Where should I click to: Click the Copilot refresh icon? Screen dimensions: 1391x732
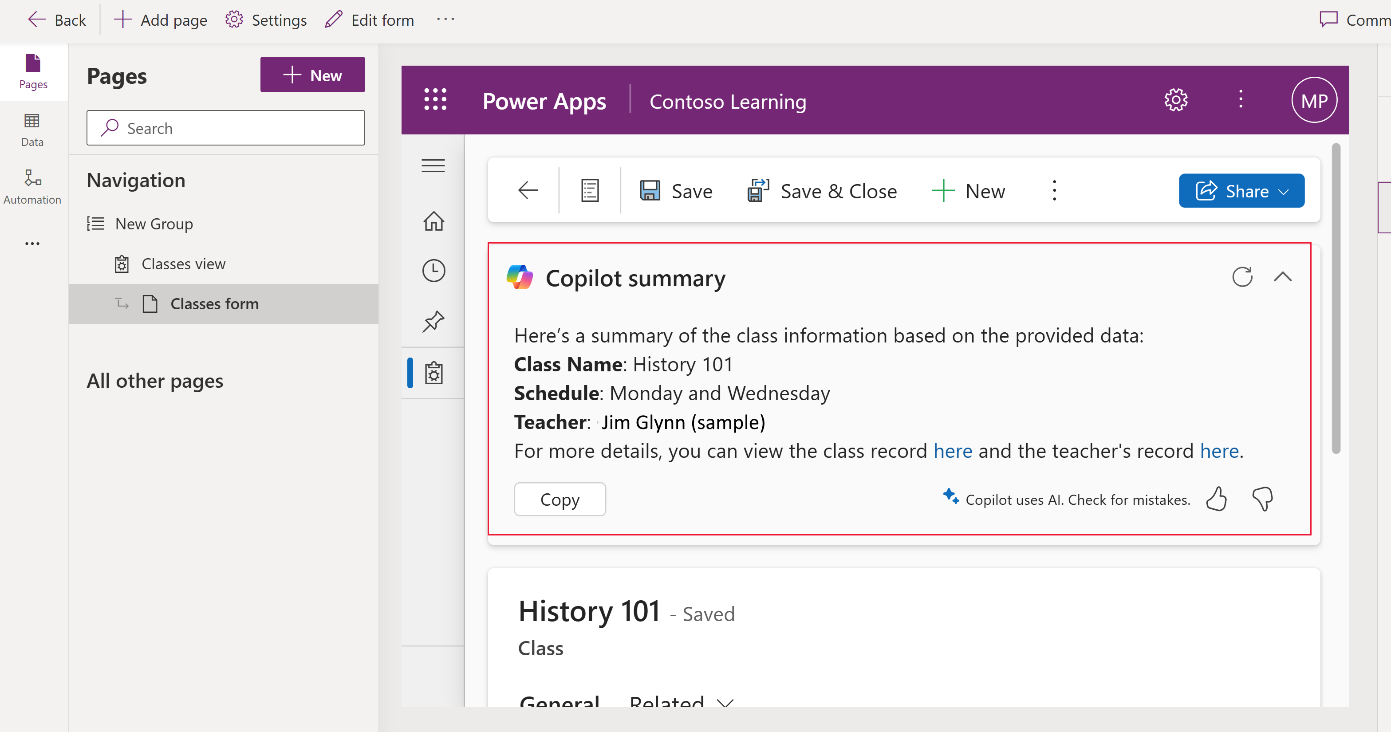(x=1242, y=276)
